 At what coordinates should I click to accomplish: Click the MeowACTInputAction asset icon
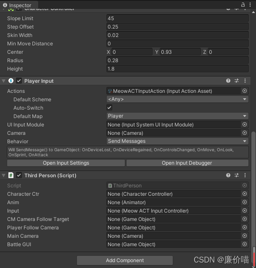[x=110, y=91]
